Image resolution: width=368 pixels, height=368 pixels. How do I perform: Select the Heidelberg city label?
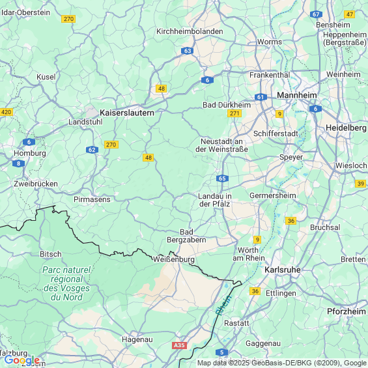pos(346,128)
